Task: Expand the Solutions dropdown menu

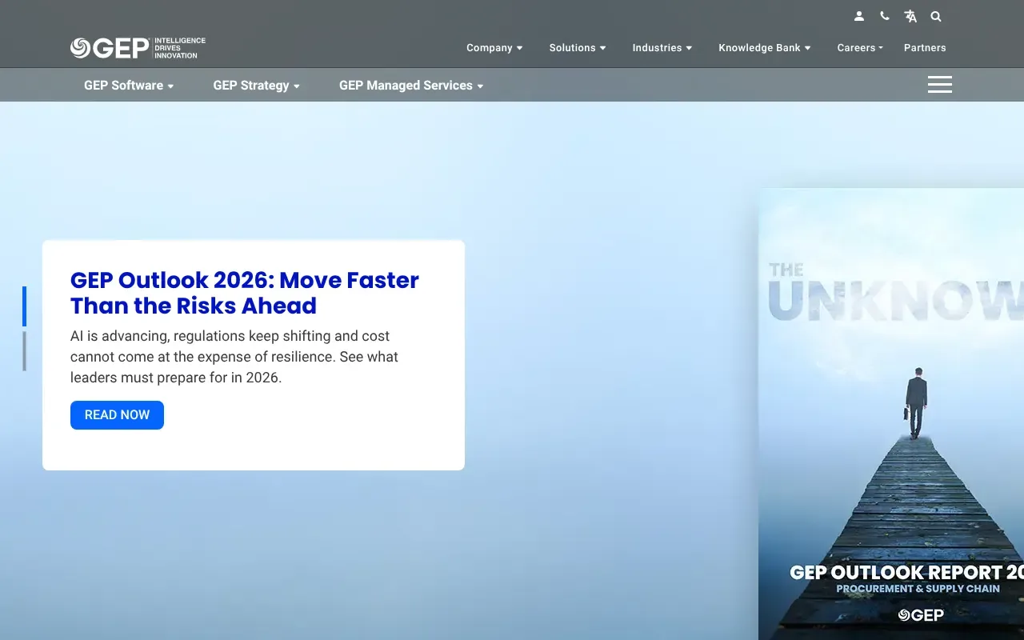Action: pos(577,48)
